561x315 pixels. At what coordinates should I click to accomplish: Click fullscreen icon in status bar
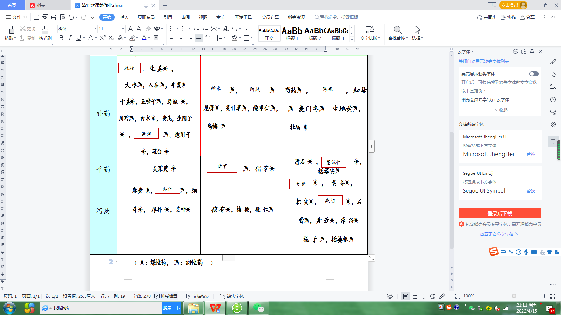click(x=553, y=296)
